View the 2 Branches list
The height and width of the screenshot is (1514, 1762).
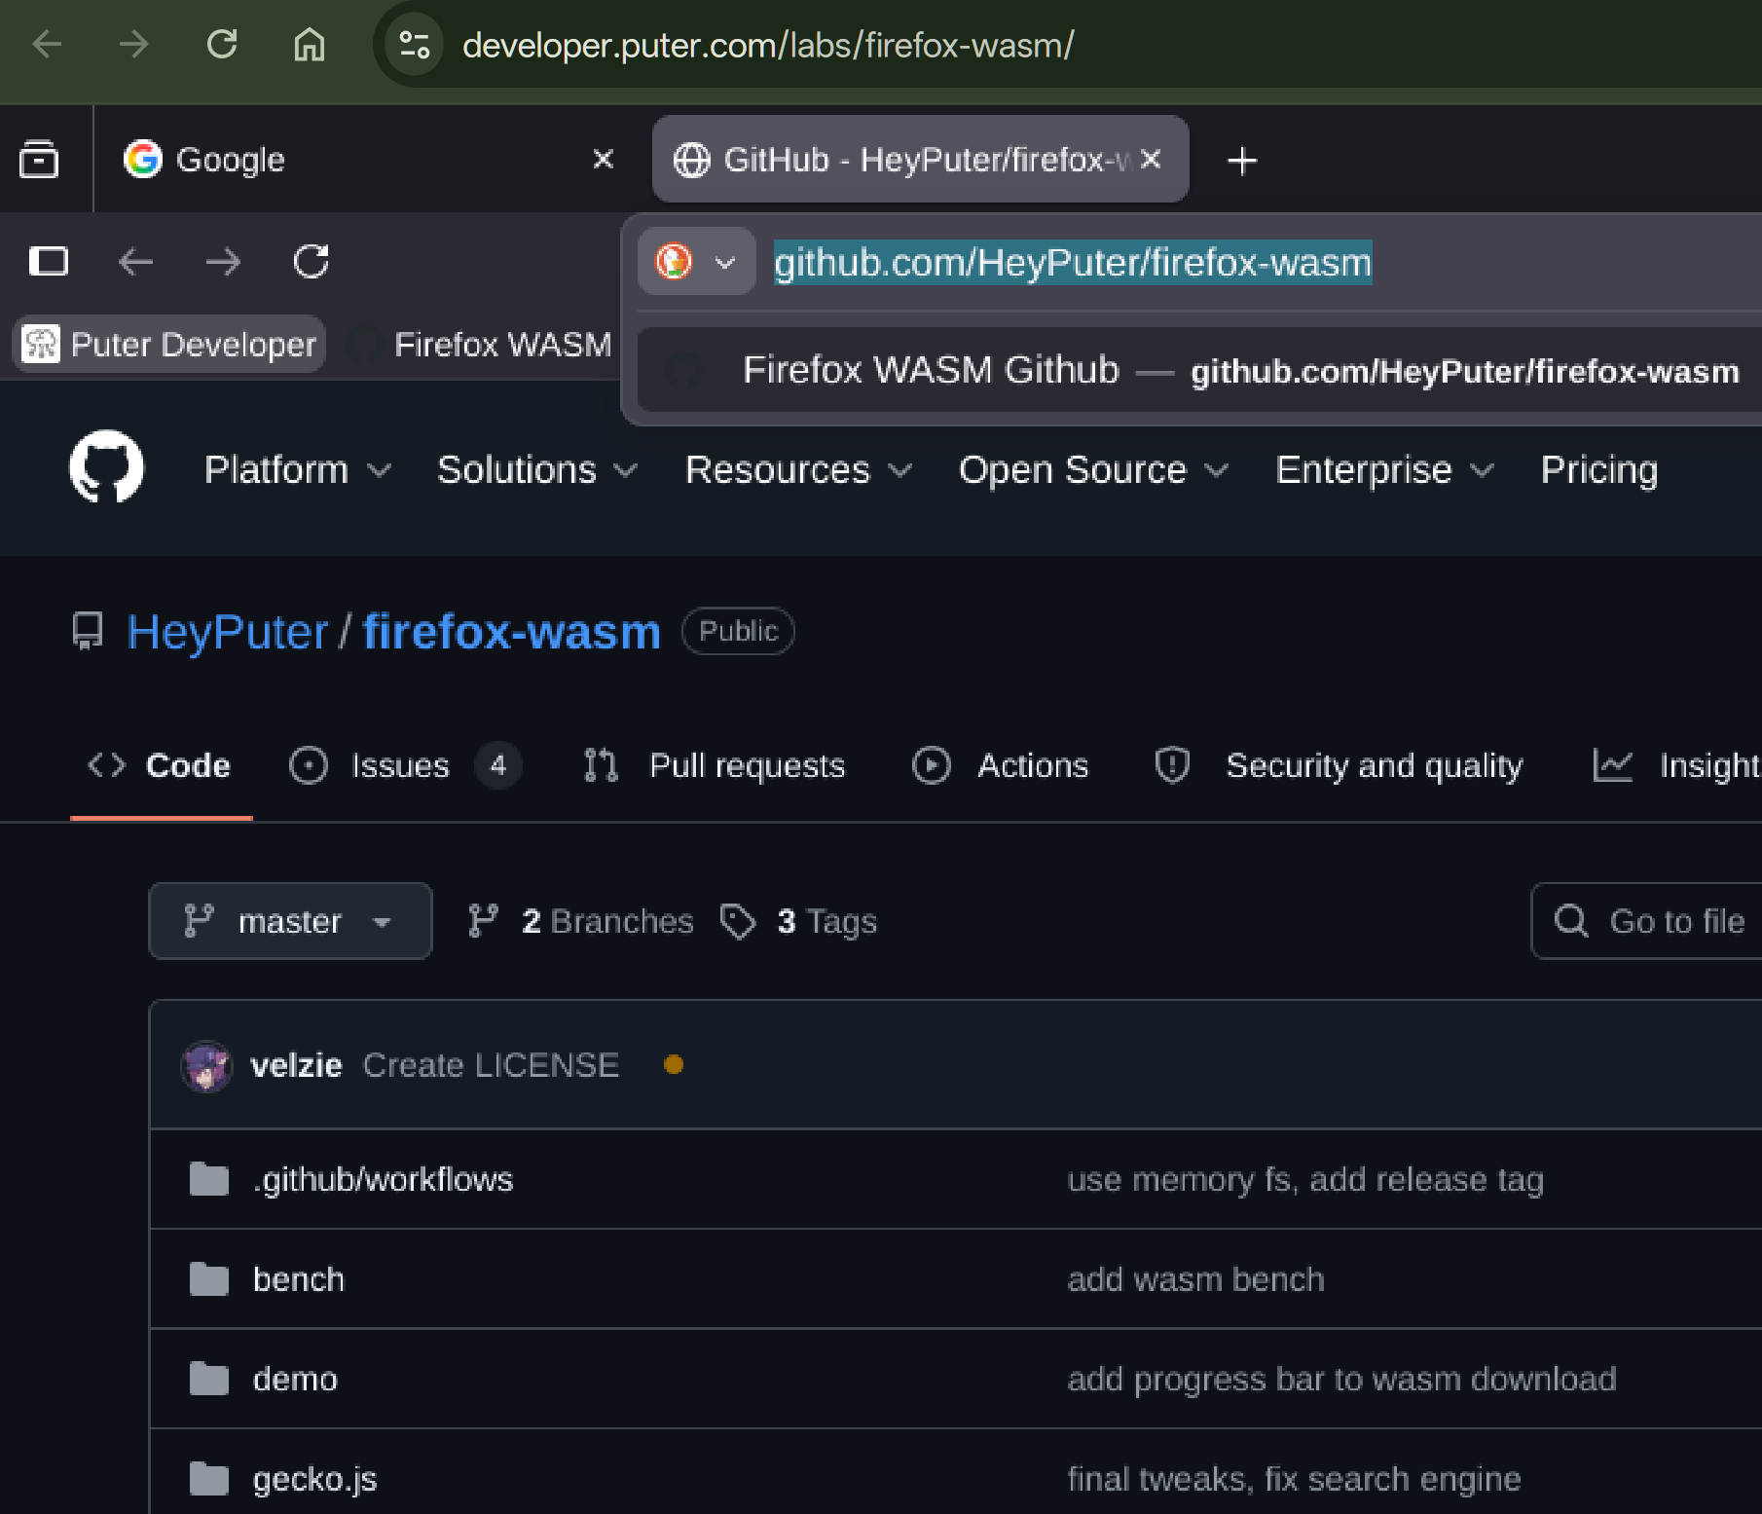(580, 921)
